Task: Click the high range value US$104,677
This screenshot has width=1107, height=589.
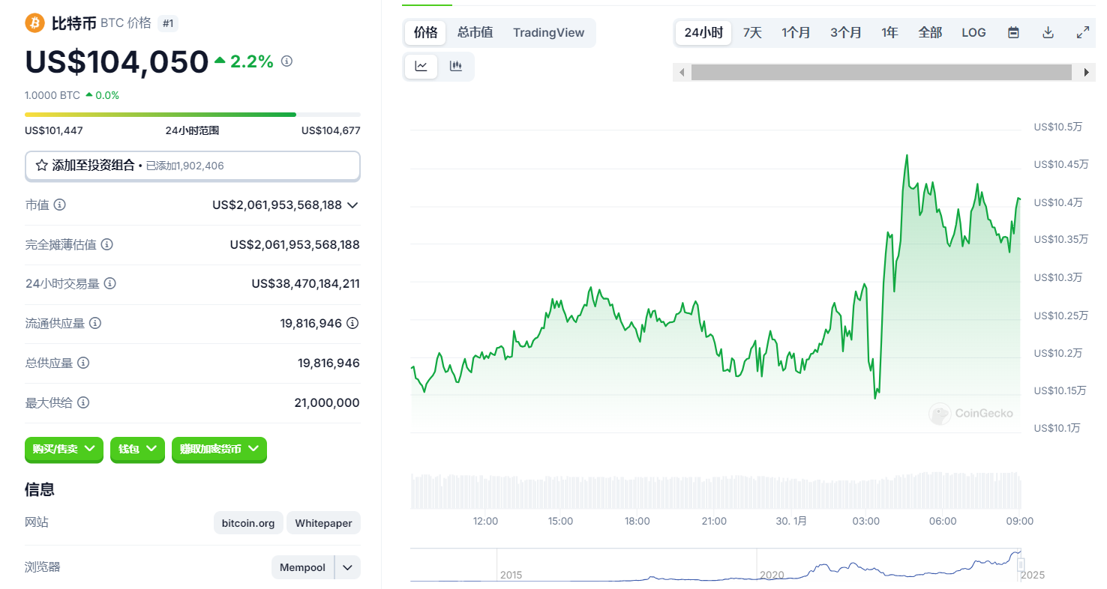Action: tap(331, 130)
